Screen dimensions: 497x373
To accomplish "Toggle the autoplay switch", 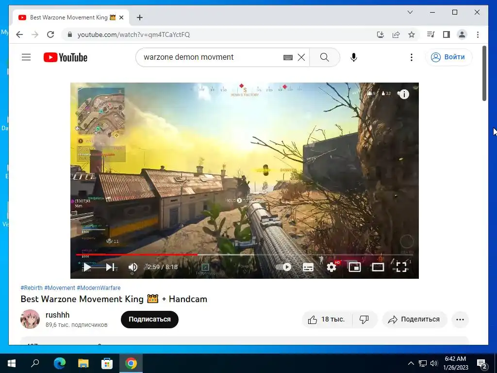I will [283, 267].
